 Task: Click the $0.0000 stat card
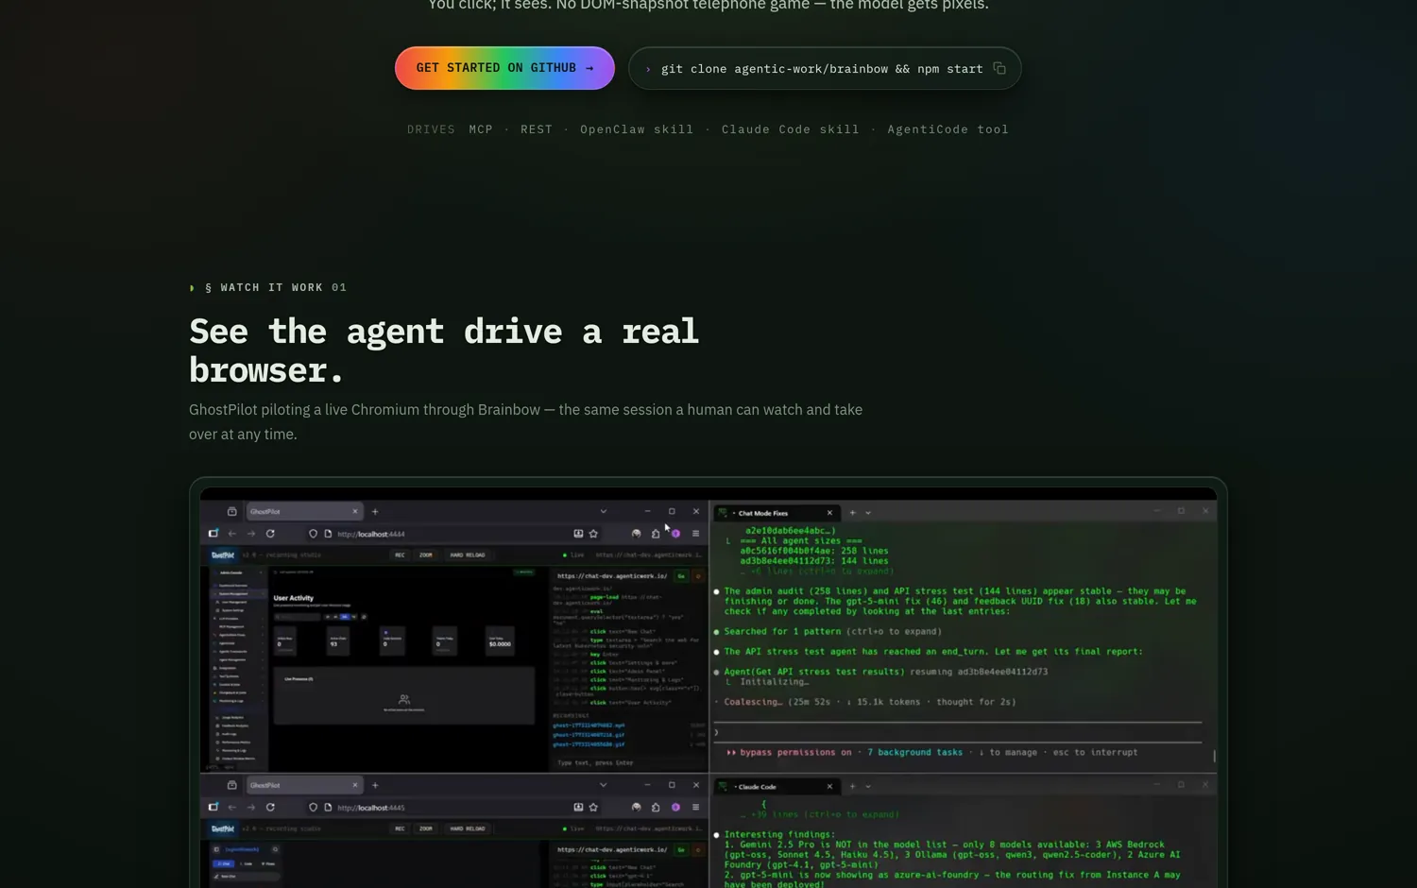click(x=500, y=642)
